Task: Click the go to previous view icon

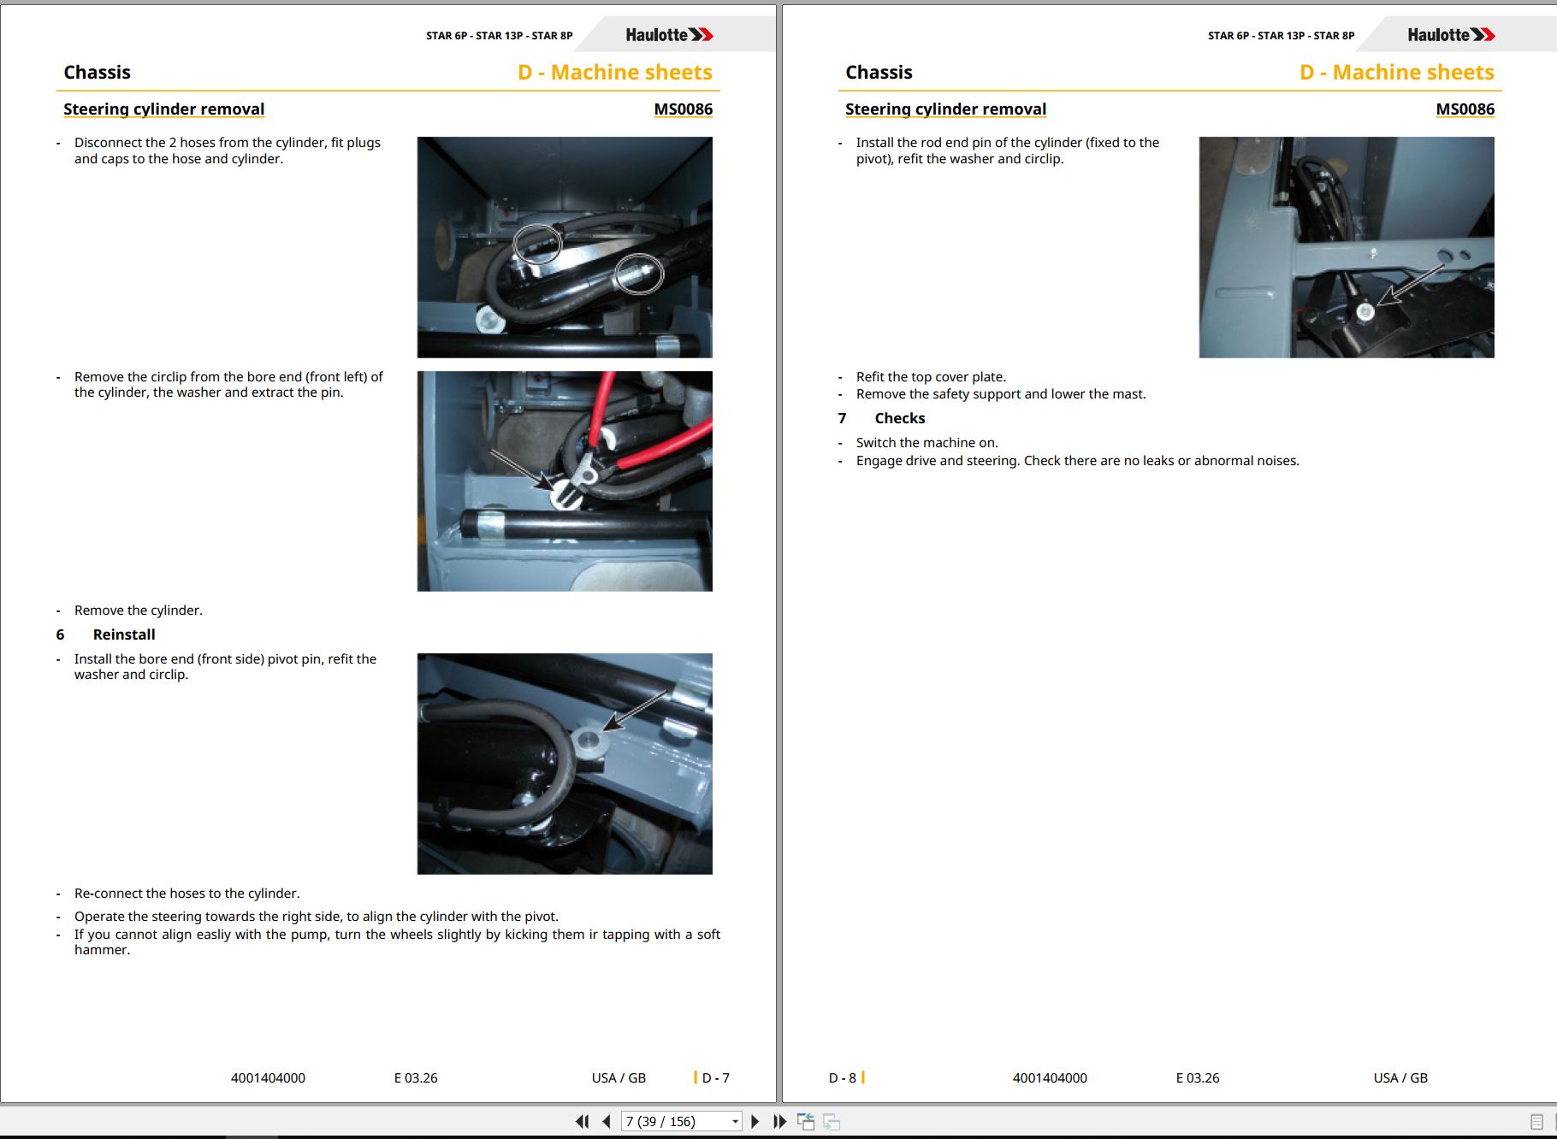Action: [x=806, y=1121]
